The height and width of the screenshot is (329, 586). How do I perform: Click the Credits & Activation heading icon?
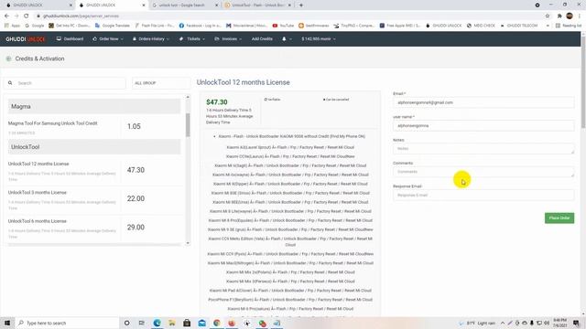pos(8,58)
